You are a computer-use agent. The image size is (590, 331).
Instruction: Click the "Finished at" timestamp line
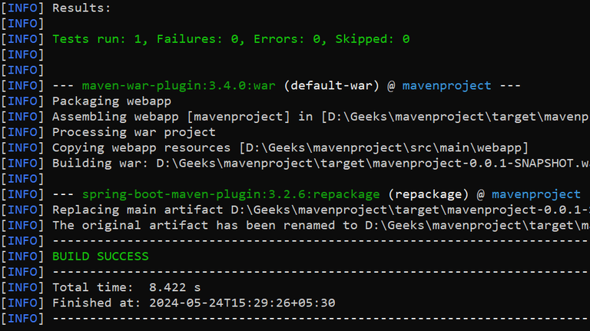tap(194, 303)
